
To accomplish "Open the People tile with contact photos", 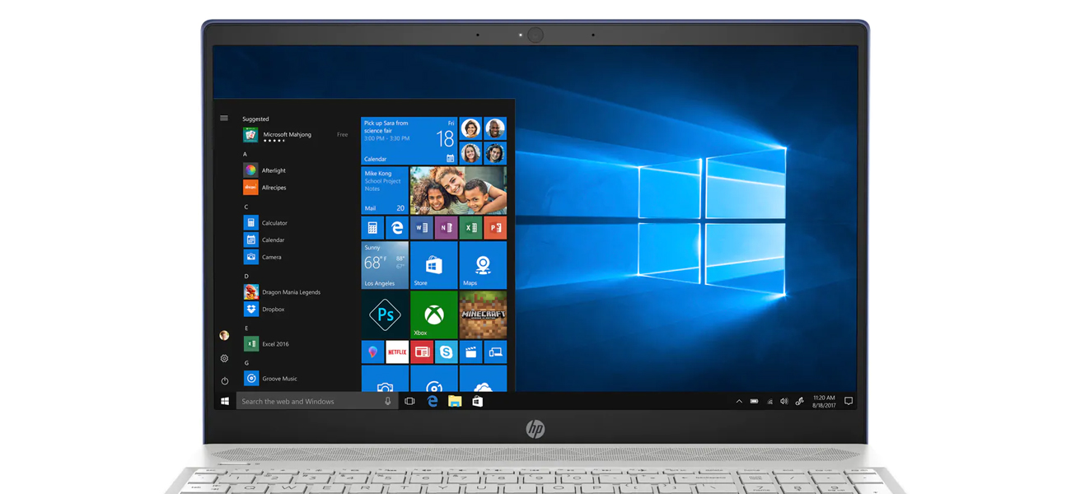I will pos(483,140).
